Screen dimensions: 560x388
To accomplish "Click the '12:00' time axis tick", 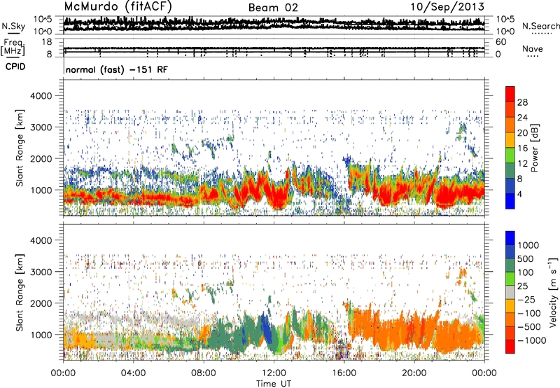I will click(x=274, y=373).
